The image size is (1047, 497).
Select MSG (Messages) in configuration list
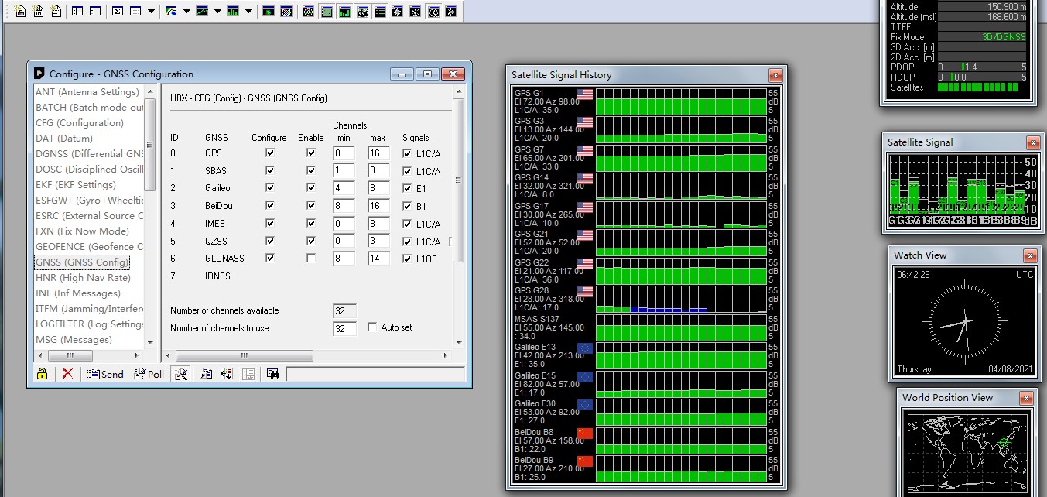74,340
